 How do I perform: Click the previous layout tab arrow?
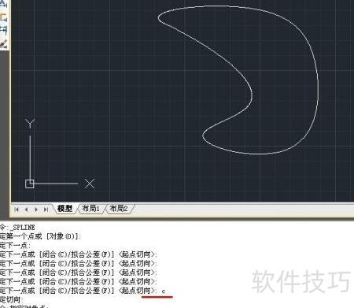(x=26, y=210)
